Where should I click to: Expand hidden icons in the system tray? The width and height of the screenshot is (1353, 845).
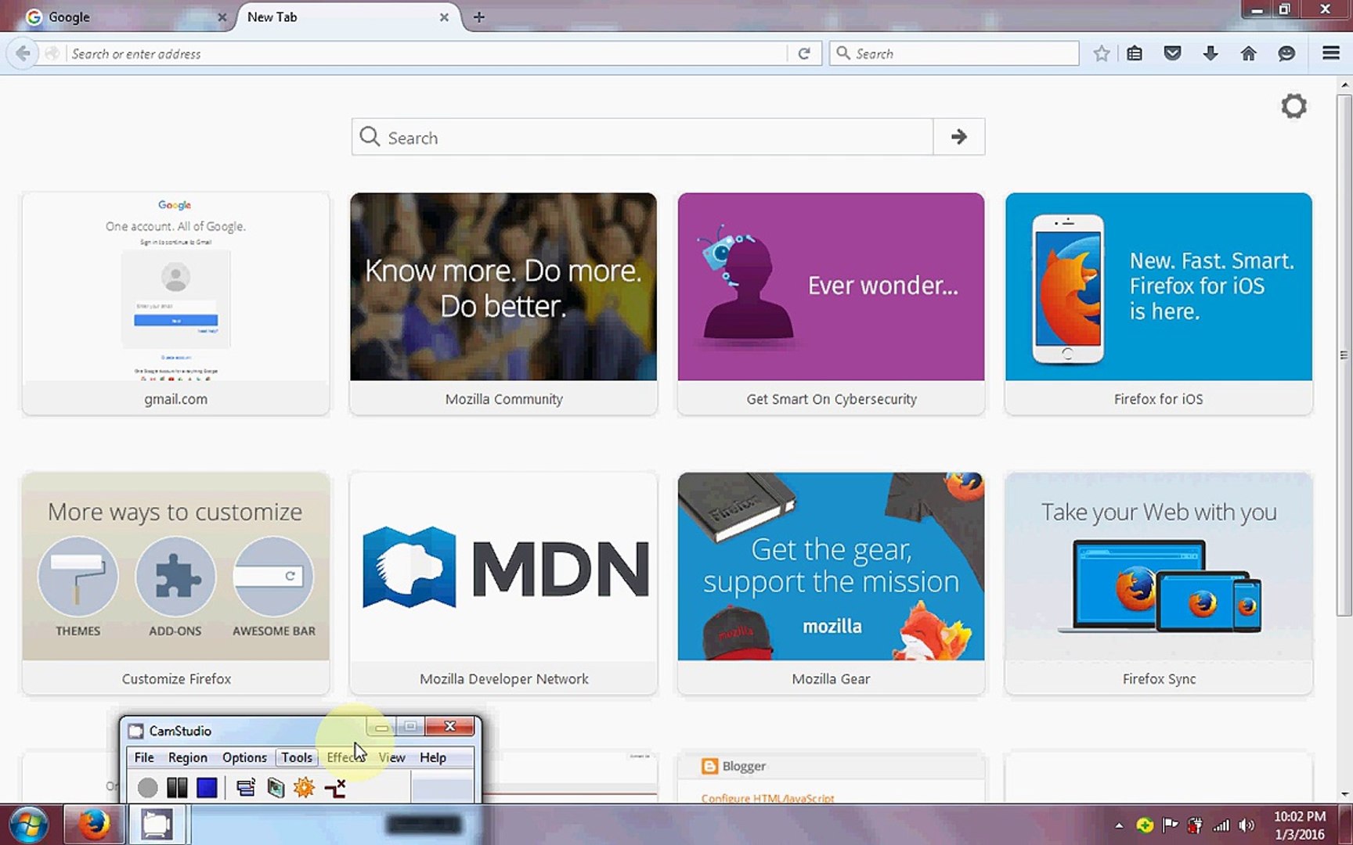1118,824
